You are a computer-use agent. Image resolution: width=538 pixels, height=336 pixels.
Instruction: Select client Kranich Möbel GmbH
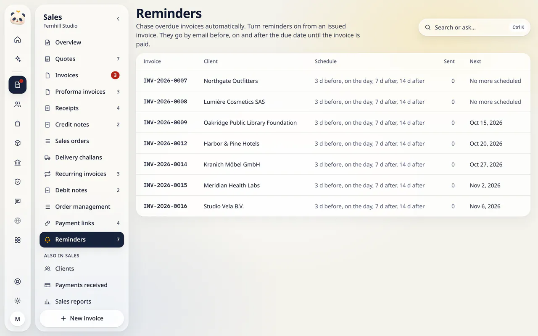click(x=232, y=165)
